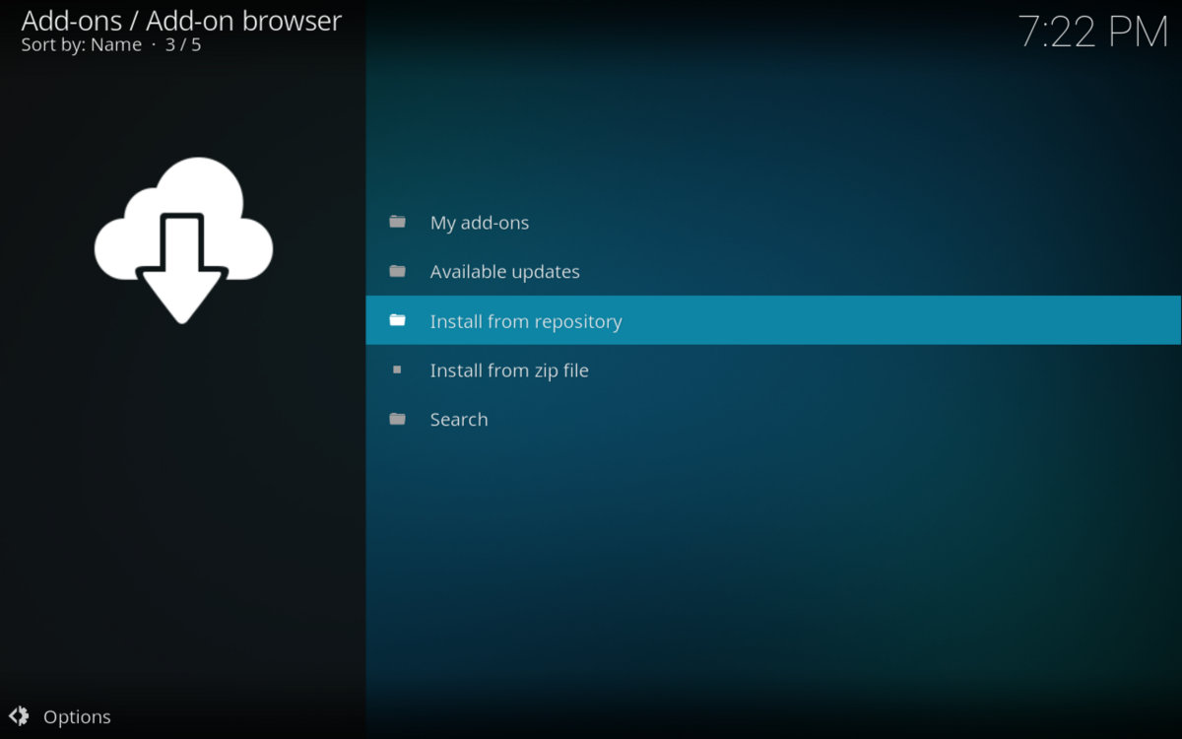Click the empty dark panel below the cloud
This screenshot has height=739, width=1182.
[x=182, y=512]
